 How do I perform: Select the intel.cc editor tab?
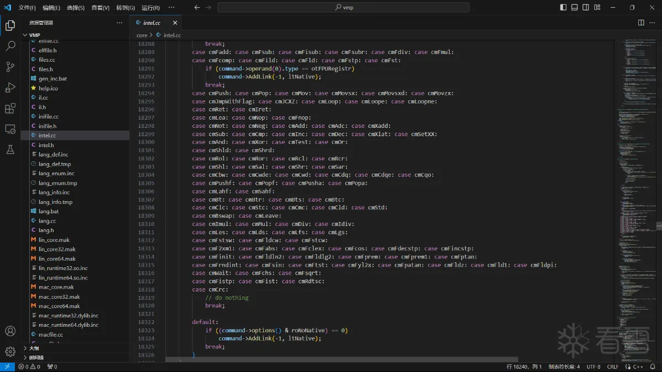155,23
